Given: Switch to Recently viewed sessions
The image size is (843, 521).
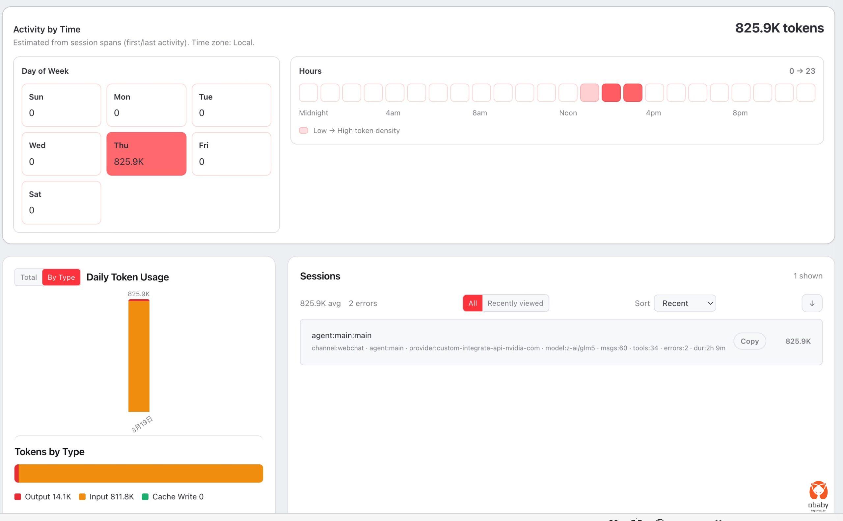Looking at the screenshot, I should click(x=515, y=303).
